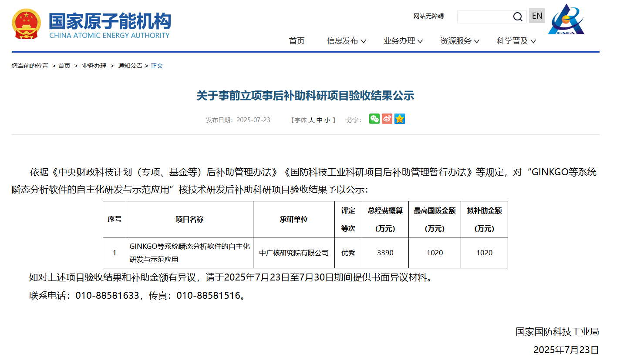Click the 中广核研究院有限公司 cell

click(x=294, y=253)
